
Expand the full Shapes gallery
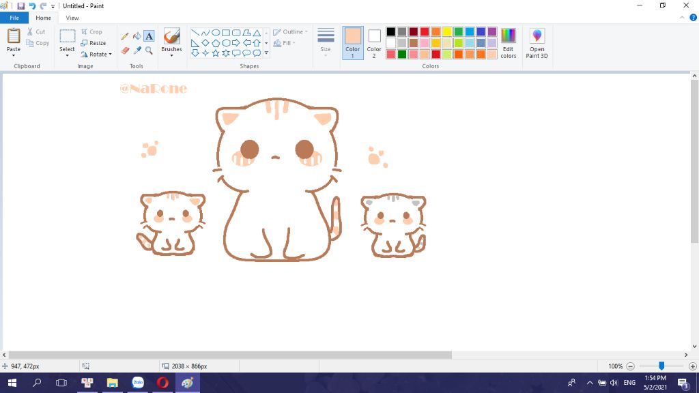click(x=267, y=53)
